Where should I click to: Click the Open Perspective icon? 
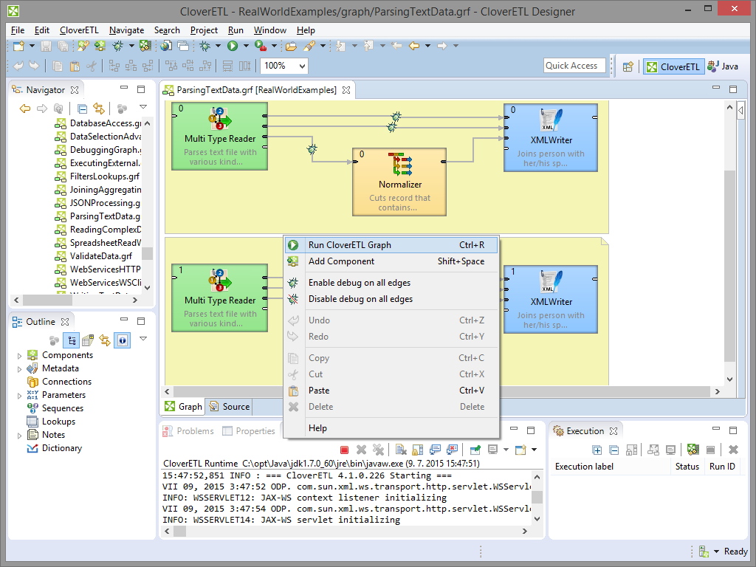[x=628, y=66]
